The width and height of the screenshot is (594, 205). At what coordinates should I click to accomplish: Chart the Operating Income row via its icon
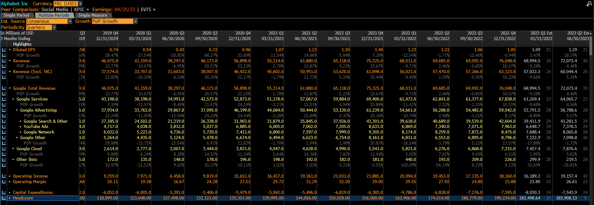click(x=4, y=176)
